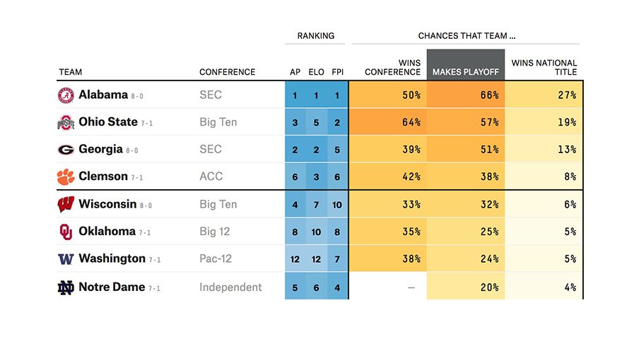Viewport: 639px width, 346px height.
Task: Click the Conference column header
Action: point(227,72)
